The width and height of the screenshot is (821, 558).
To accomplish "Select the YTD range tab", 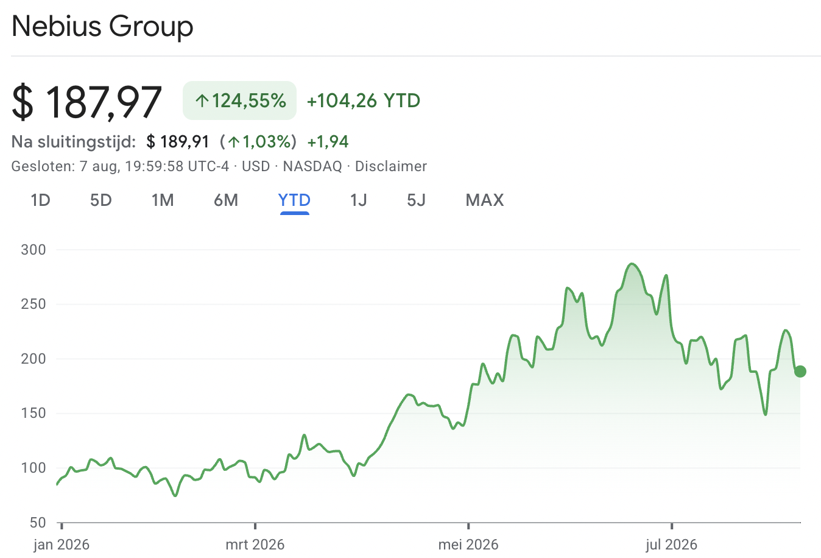I will (295, 200).
